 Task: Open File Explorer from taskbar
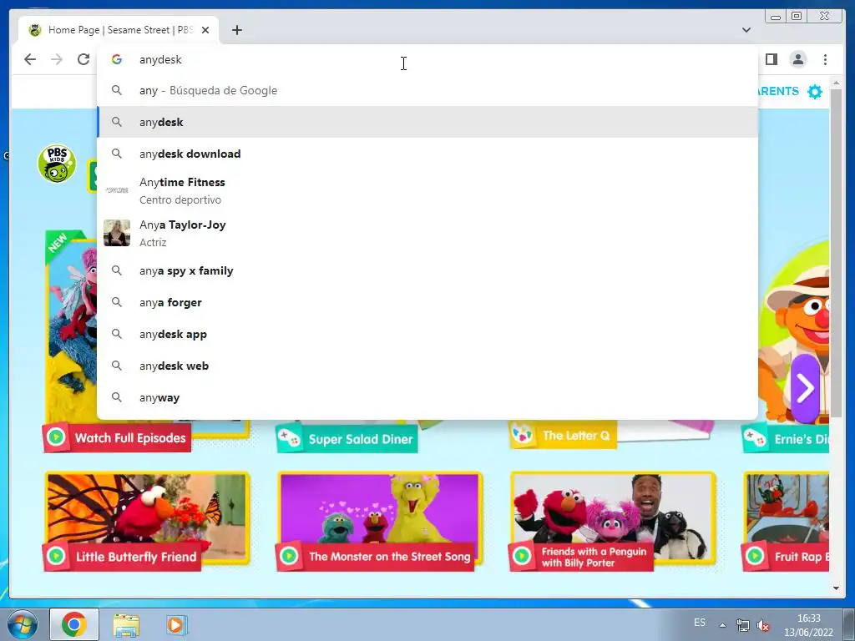(x=127, y=624)
